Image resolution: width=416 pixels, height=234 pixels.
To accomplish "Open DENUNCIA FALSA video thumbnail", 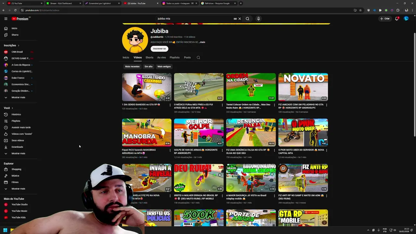I will coord(251,133).
